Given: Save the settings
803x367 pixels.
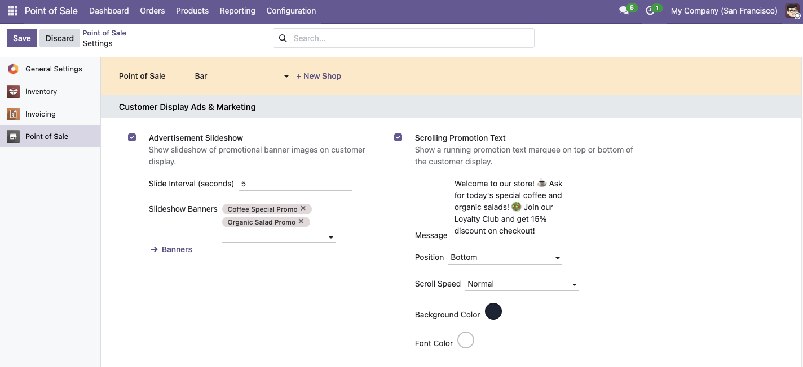Looking at the screenshot, I should [x=22, y=38].
